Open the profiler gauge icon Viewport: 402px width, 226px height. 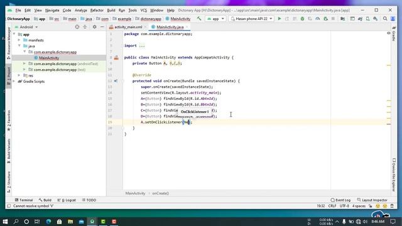point(318,19)
